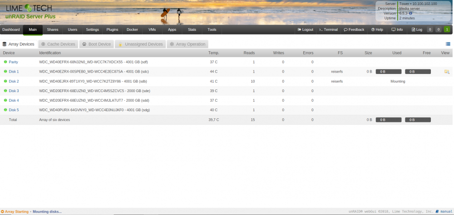This screenshot has width=454, height=215.
Task: Open the Terminal
Action: point(328,29)
